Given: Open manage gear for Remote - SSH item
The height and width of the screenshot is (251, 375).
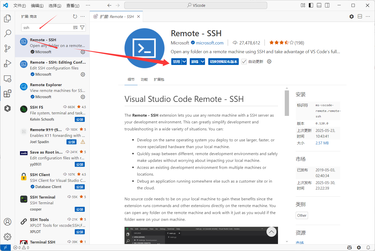Looking at the screenshot, I should 83,52.
